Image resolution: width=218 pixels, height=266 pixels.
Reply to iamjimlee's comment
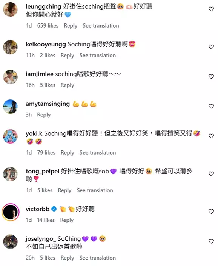pos(68,85)
